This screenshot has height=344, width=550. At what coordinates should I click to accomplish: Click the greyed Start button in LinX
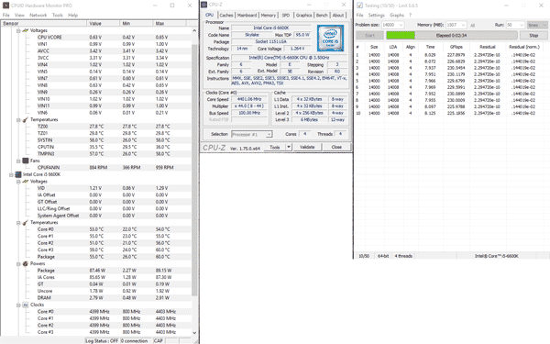369,36
